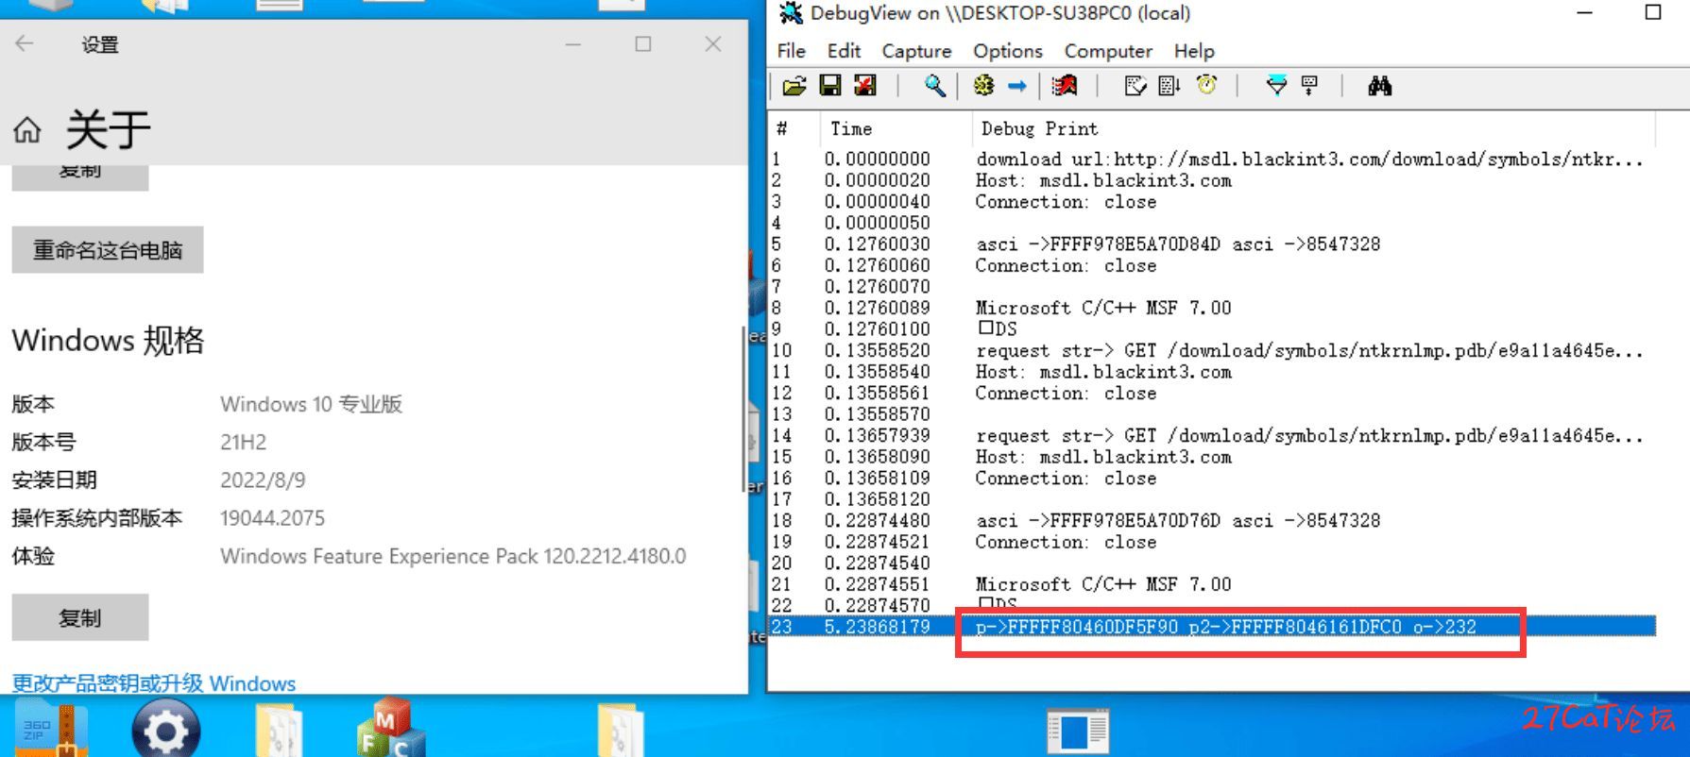Click the Windows 10 专业版 edition value

312,404
